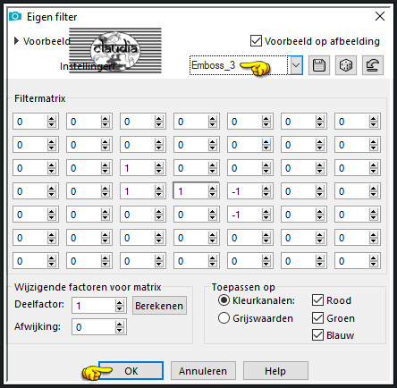
Task: Increase the top-left matrix cell with its up arrow
Action: 52,118
